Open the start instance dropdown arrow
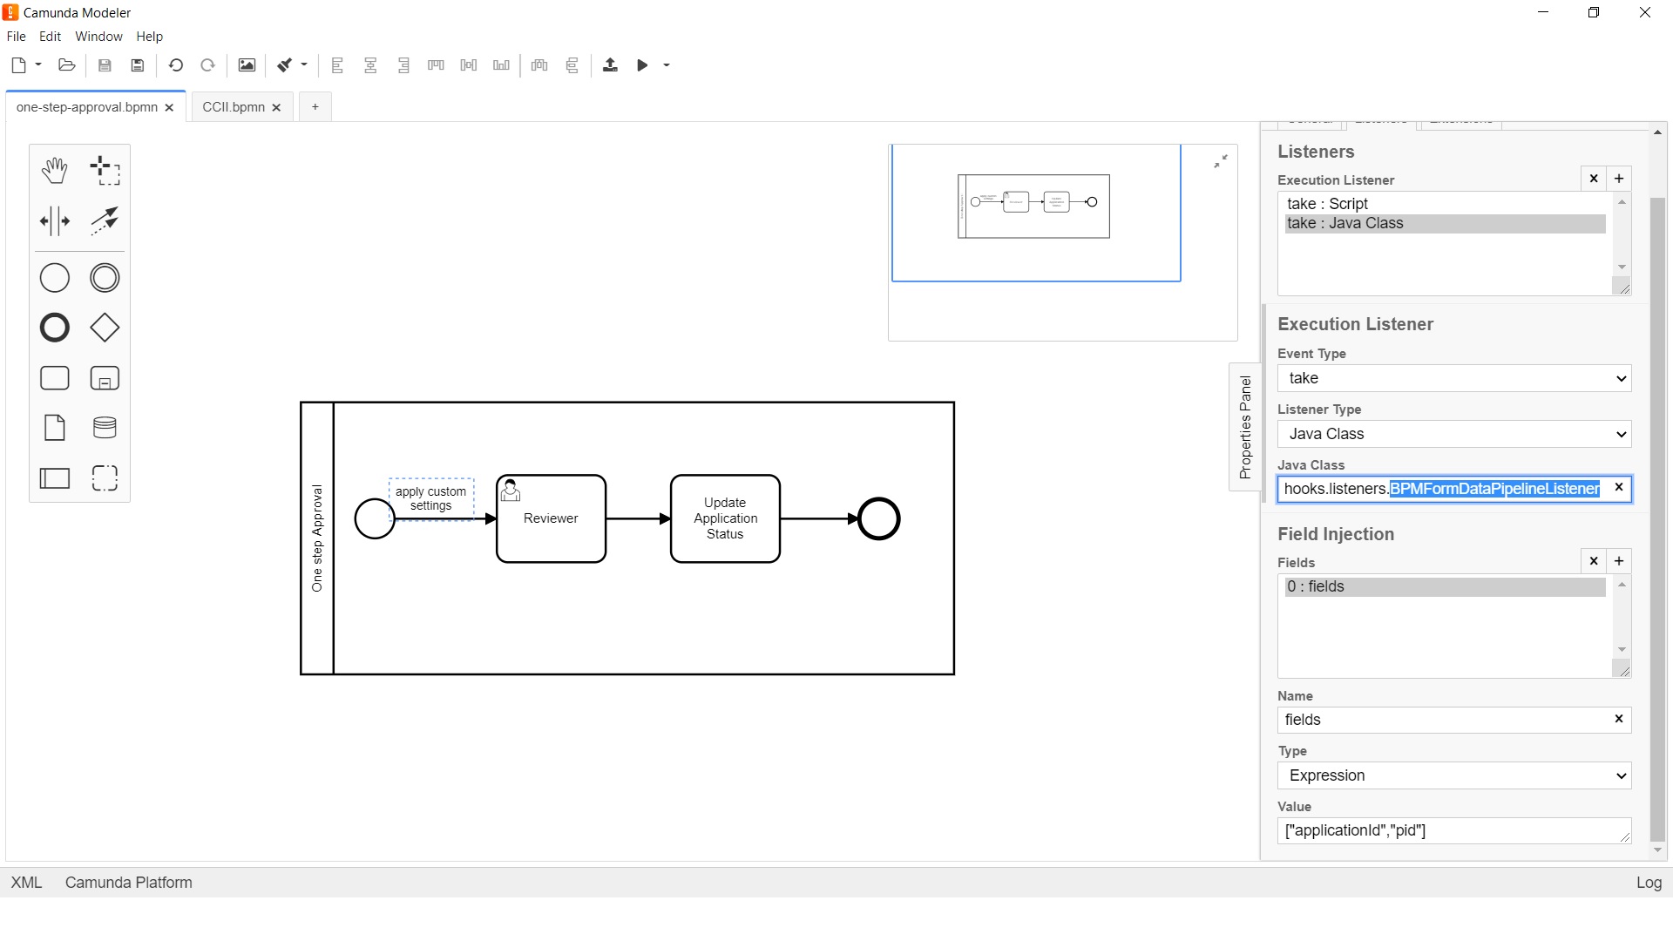This screenshot has width=1673, height=941. click(x=667, y=65)
